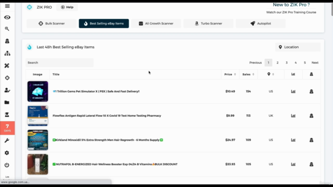Click the ZIK PRO logo icon

30,7
